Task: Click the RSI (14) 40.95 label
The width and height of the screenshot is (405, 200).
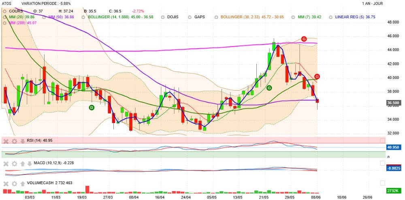Action: (40, 140)
